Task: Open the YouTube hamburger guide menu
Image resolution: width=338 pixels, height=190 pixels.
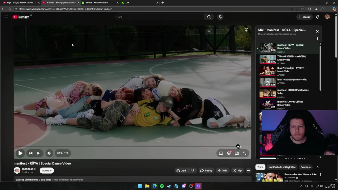Action: click(x=7, y=17)
